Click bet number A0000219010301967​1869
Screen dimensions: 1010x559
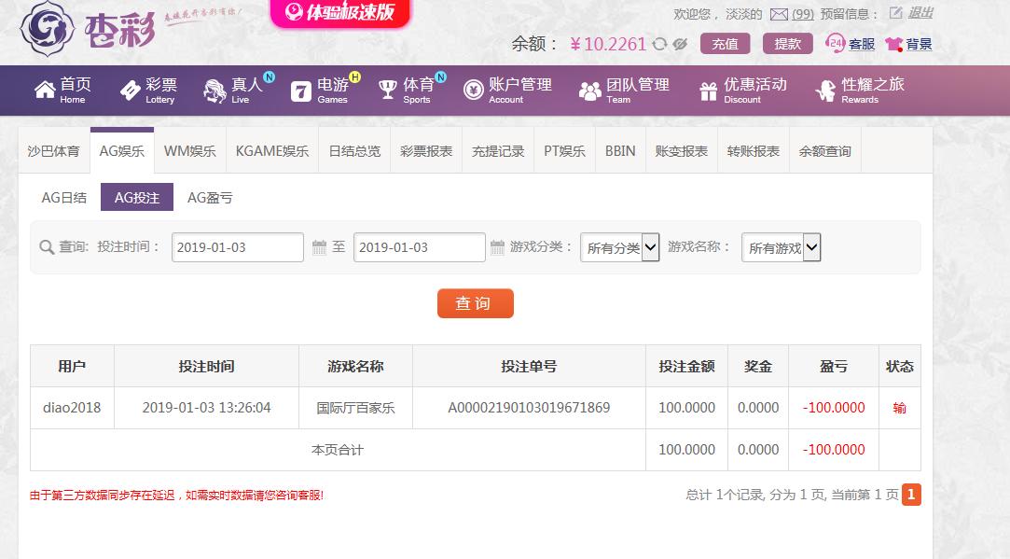pyautogui.click(x=529, y=408)
